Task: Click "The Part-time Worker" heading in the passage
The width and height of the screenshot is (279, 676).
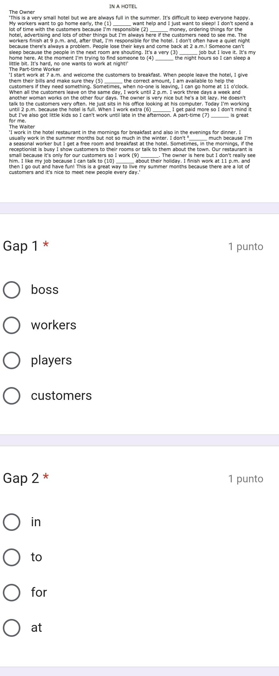Action: click(x=35, y=69)
